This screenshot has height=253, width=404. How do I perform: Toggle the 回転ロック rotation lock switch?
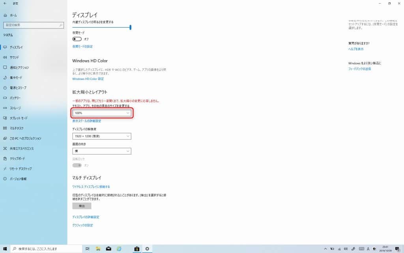77,165
